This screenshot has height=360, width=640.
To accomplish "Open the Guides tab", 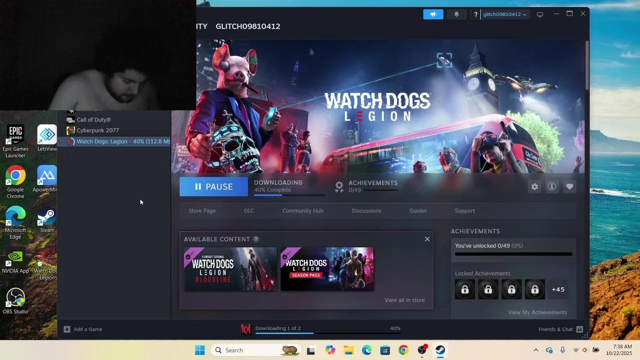I will [x=418, y=210].
